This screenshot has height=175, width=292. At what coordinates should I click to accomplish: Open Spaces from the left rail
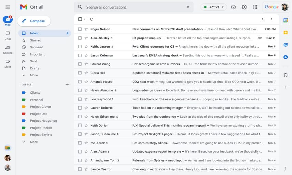[8, 49]
